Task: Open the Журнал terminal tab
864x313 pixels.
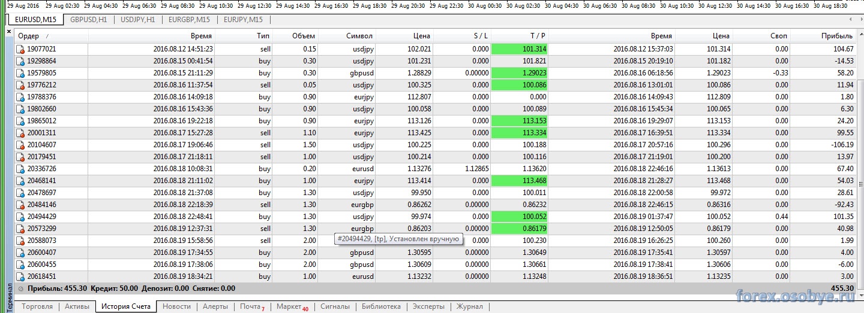Action: click(x=470, y=306)
